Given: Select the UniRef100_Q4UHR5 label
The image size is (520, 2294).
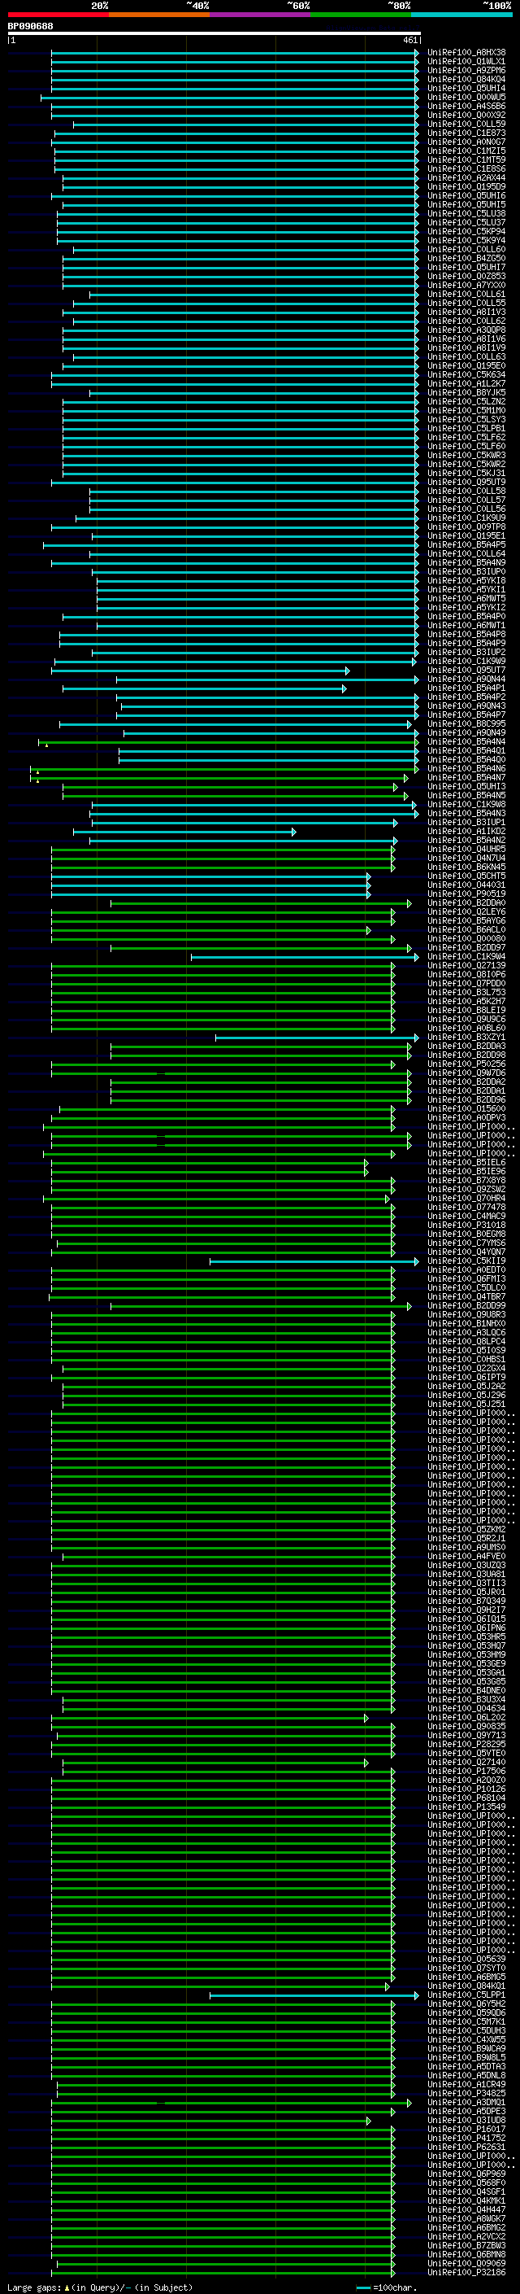Looking at the screenshot, I should click(466, 850).
